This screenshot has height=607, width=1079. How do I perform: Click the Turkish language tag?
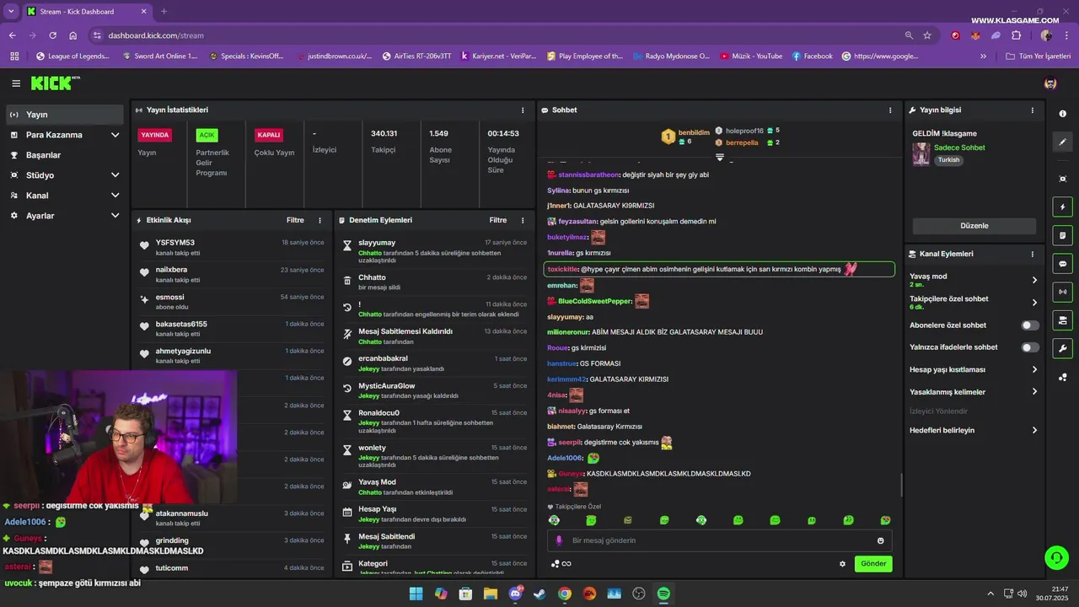tap(949, 159)
